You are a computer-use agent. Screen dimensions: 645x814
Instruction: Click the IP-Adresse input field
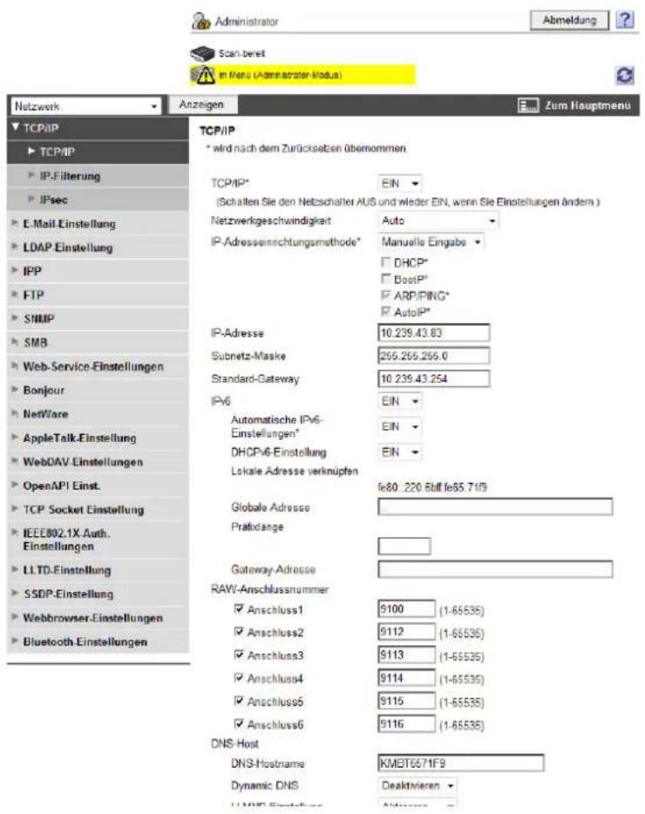(x=434, y=333)
